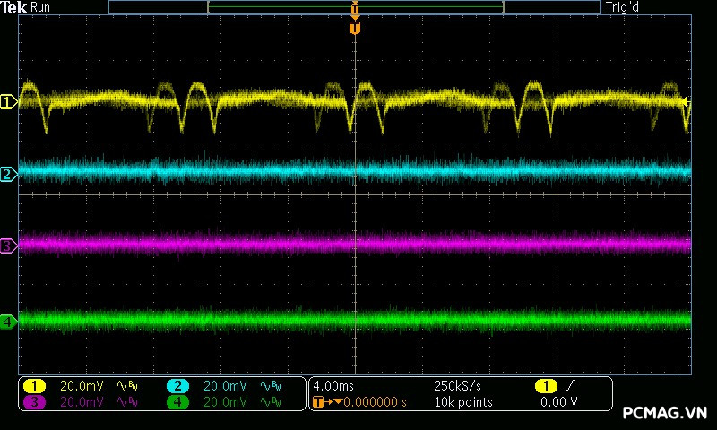Click the channel 2 cyan ground marker
The width and height of the screenshot is (717, 430).
tap(8, 174)
